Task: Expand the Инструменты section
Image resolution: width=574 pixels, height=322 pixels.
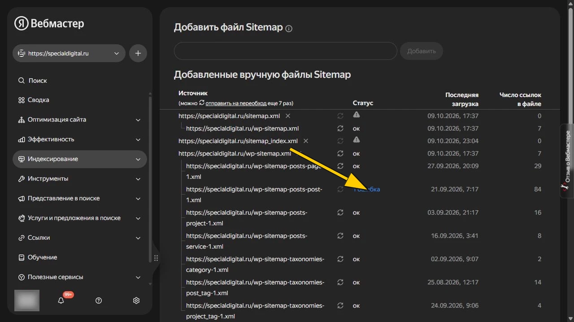Action: [80, 178]
